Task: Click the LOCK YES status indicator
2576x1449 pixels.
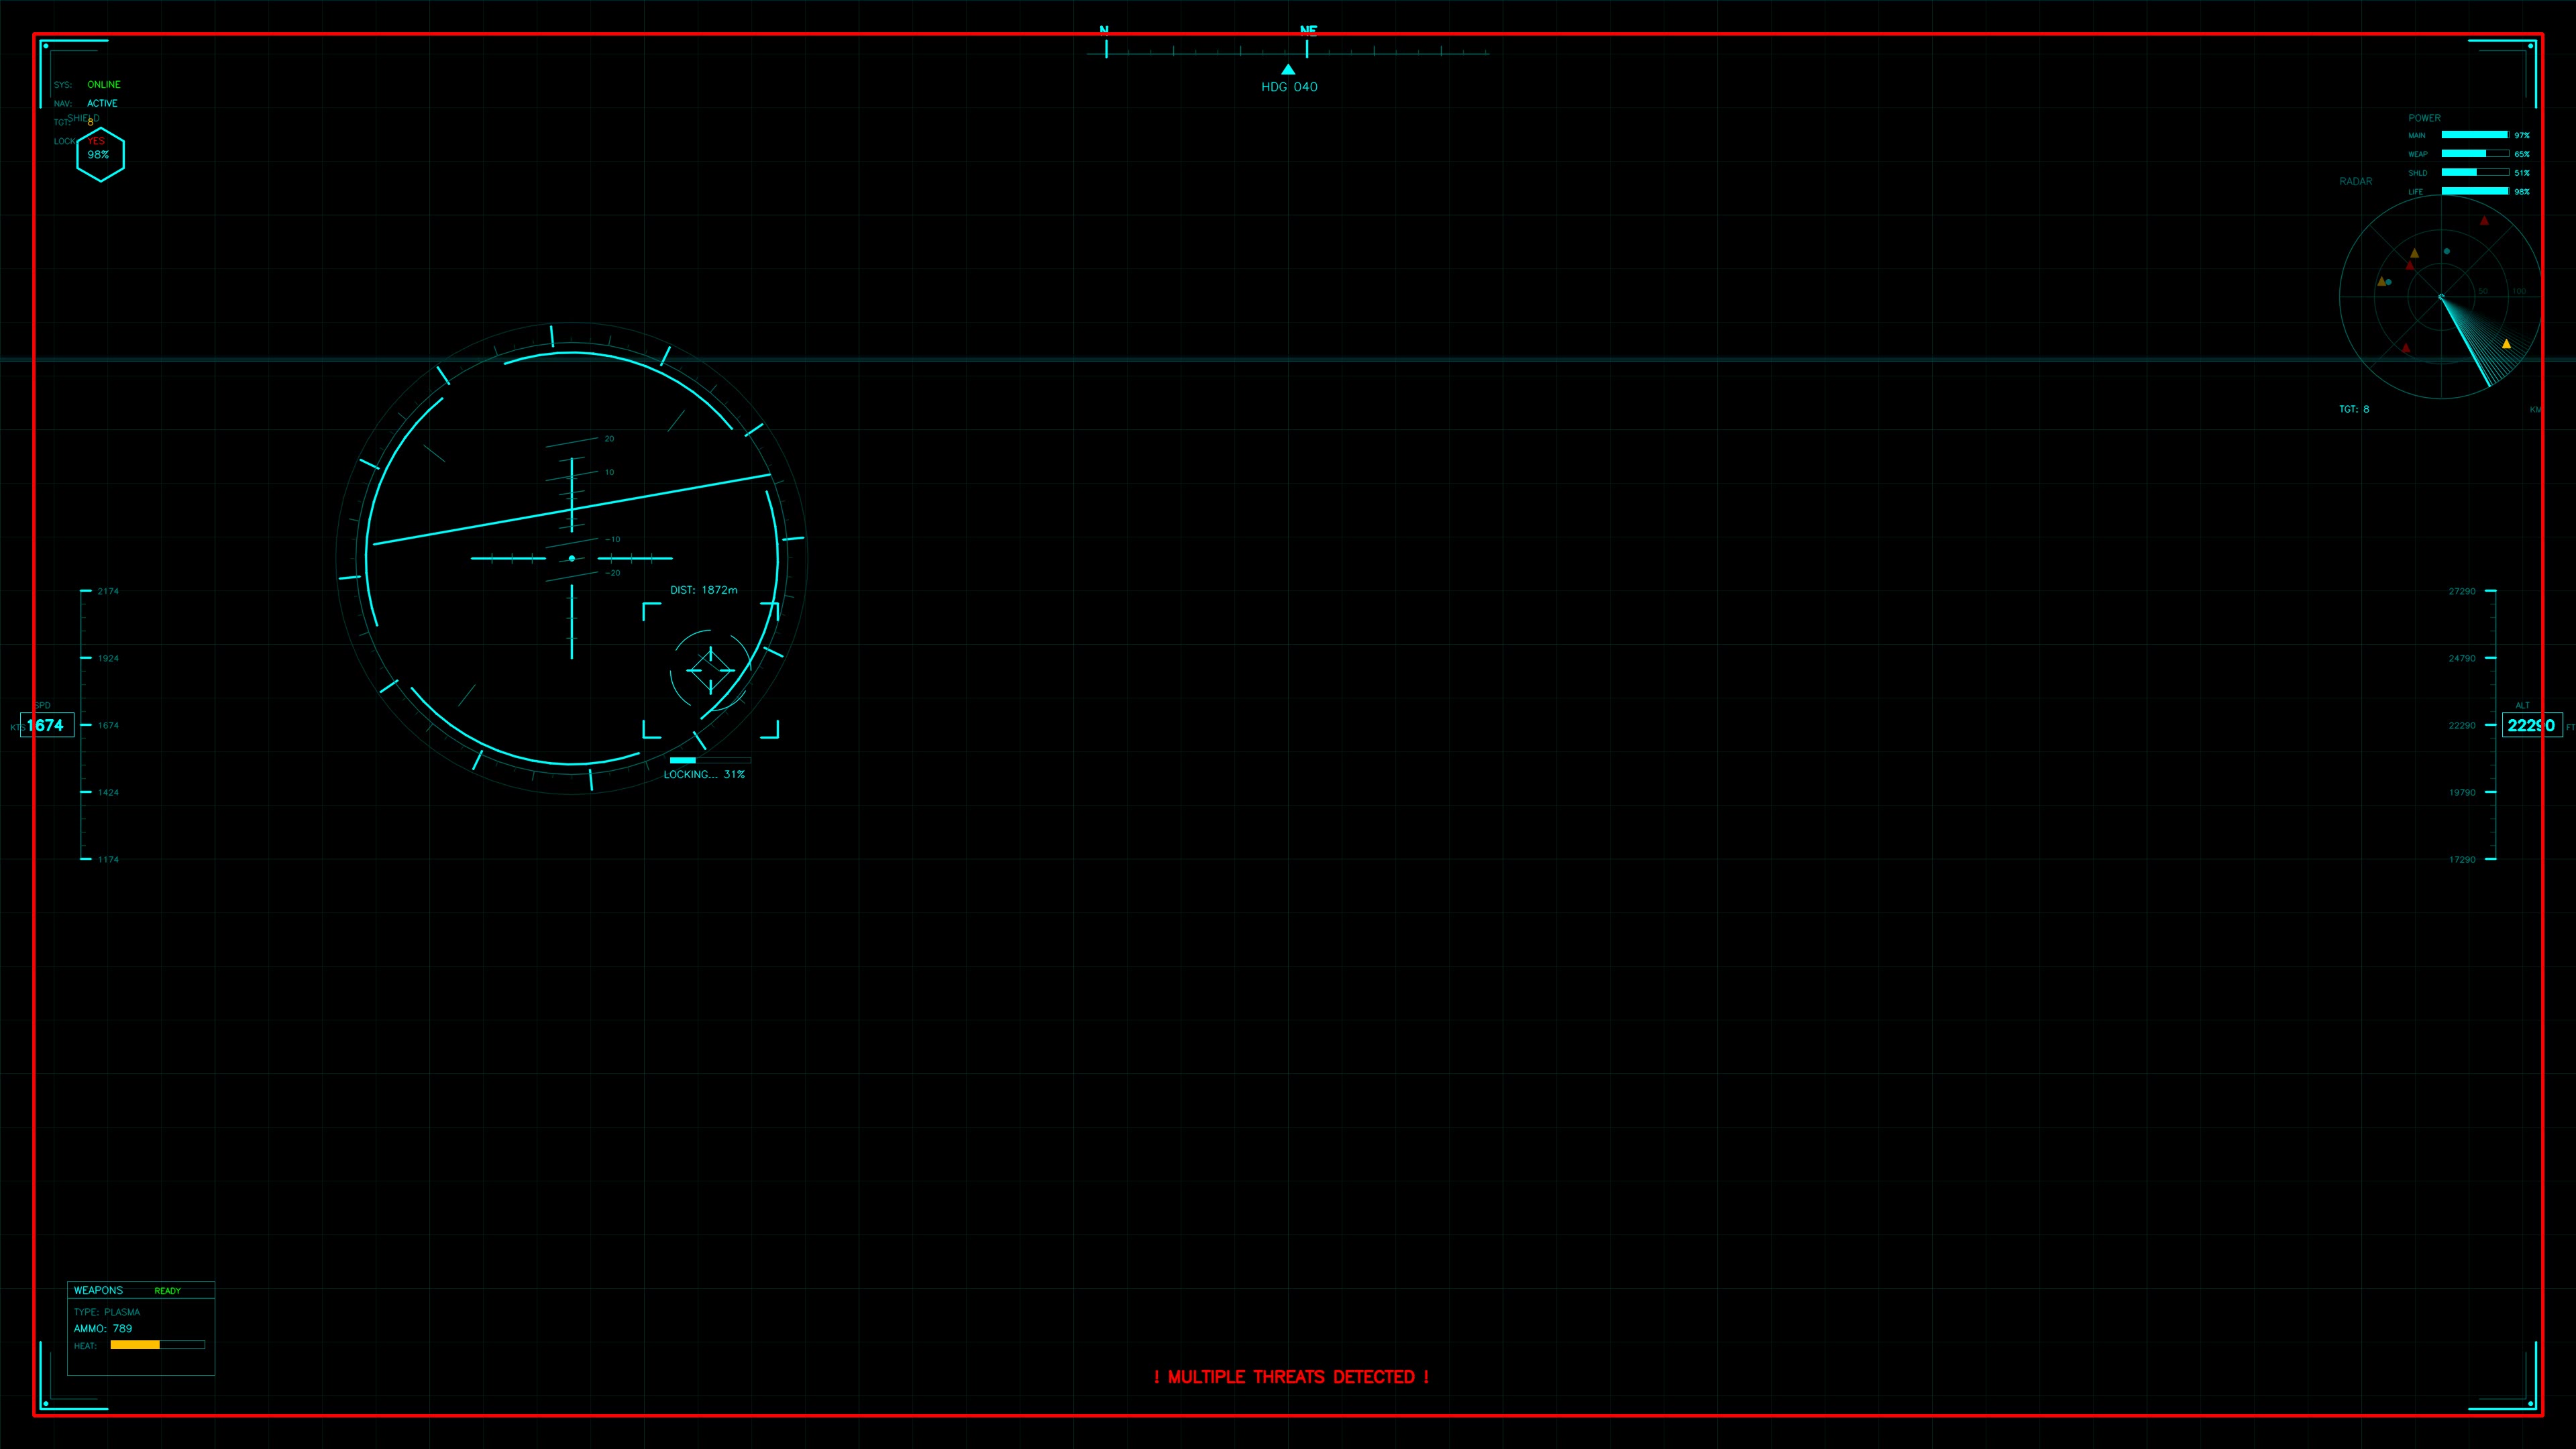Action: (x=96, y=141)
